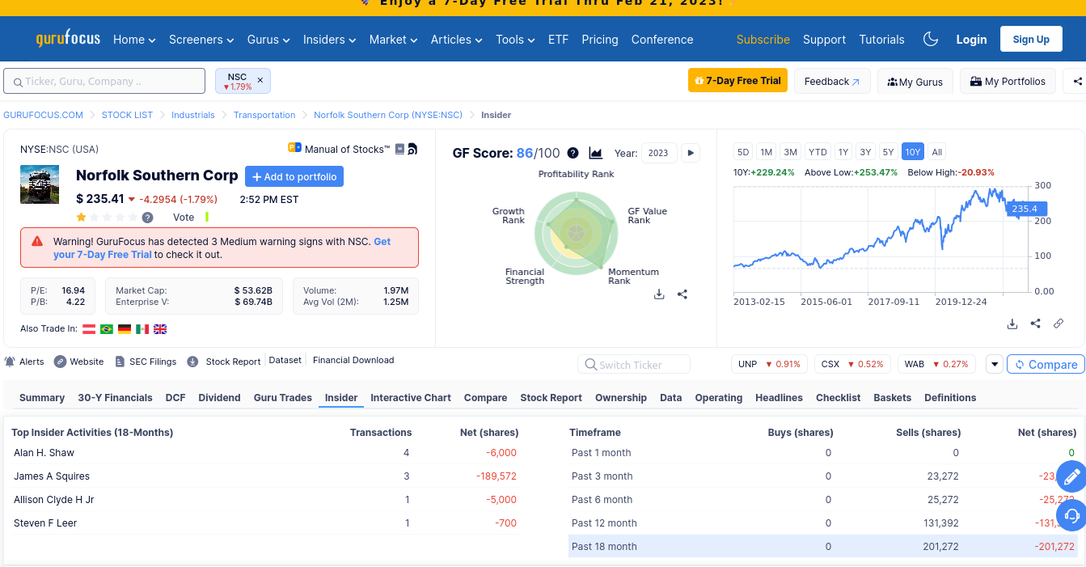Focus the Ticker, Guru, Company search box
Screen dimensions: 1086x567
[x=104, y=81]
